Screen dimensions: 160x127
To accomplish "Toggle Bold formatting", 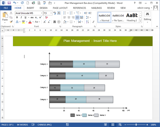I will (17, 17).
